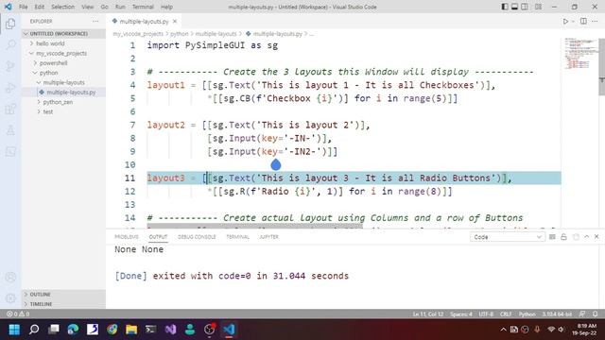This screenshot has height=340, width=605.
Task: Open File Explorer from taskbar
Action: click(131, 330)
